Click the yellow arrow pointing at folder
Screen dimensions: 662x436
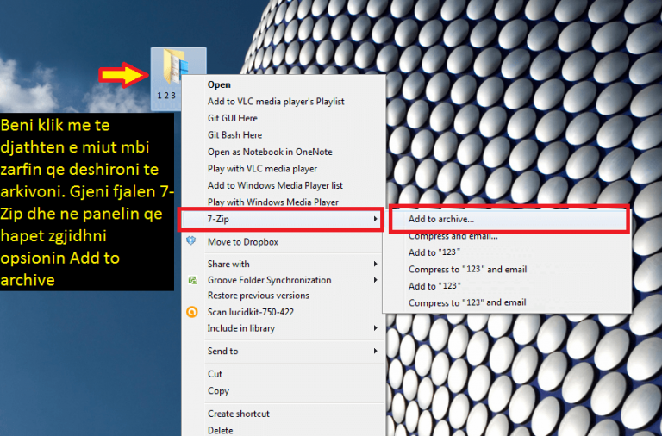pos(122,75)
